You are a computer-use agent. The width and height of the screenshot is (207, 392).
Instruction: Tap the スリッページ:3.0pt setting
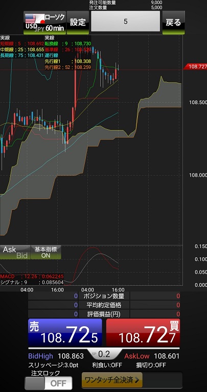(53, 365)
